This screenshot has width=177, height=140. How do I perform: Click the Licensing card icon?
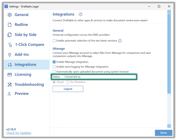pos(10,74)
